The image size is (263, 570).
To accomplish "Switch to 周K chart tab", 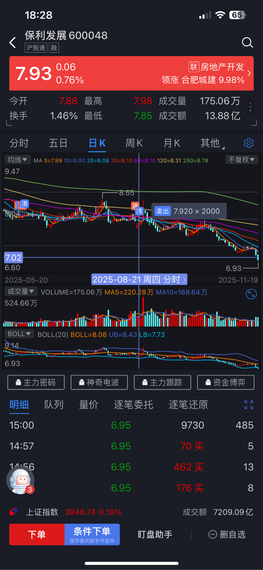I will point(134,143).
